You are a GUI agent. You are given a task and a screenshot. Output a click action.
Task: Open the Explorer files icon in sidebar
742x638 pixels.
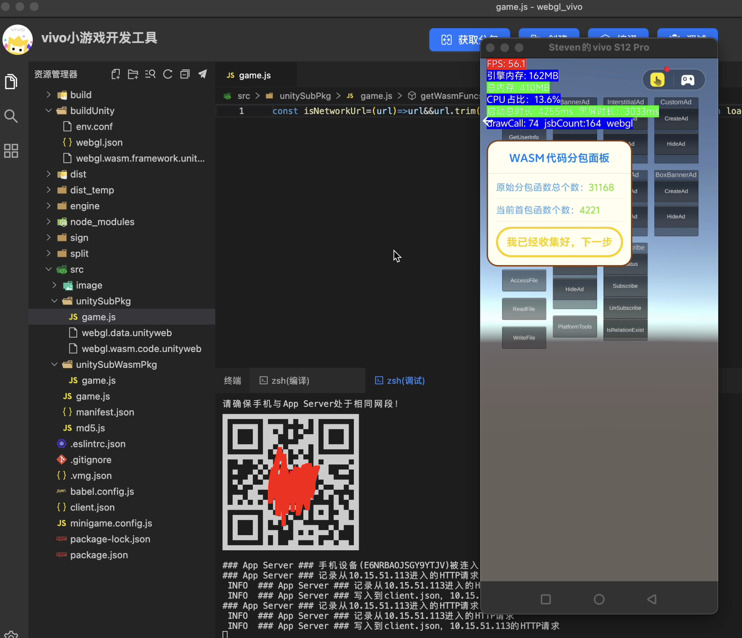(11, 81)
